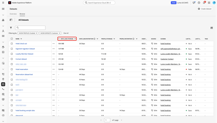The width and height of the screenshot is (217, 123).
Task: Expand the Name column dropdown
Action: pos(21,39)
